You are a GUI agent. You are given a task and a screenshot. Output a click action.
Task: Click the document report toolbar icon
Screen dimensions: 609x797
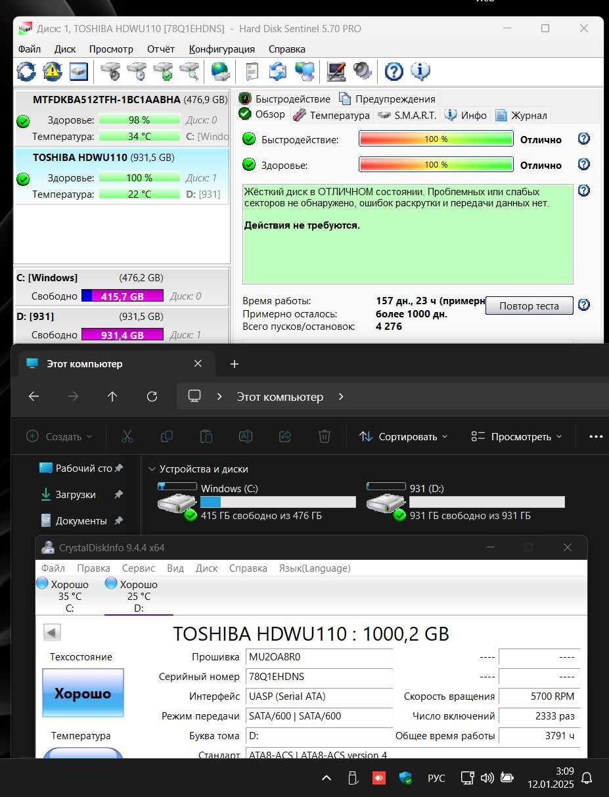coord(252,71)
